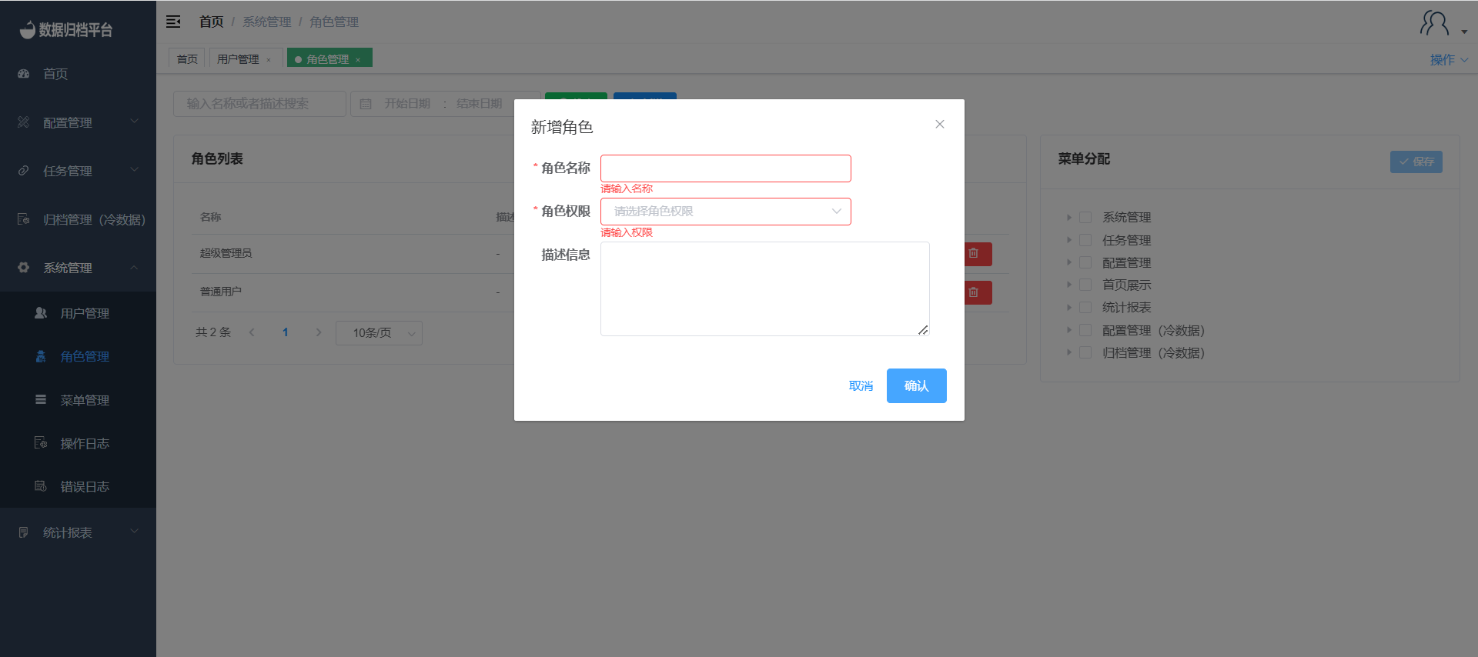Click the calendar icon in date range
1478x657 pixels.
pos(366,104)
